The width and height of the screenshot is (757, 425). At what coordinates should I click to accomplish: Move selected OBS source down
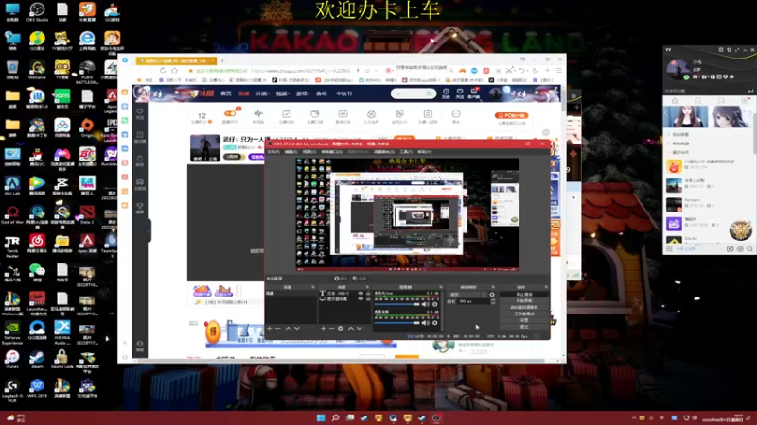point(360,328)
